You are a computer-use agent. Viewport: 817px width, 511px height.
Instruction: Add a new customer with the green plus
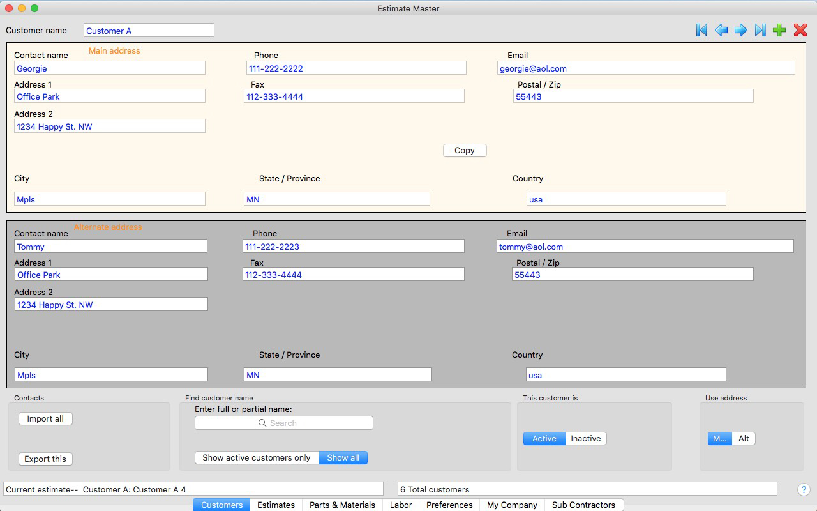coord(779,29)
